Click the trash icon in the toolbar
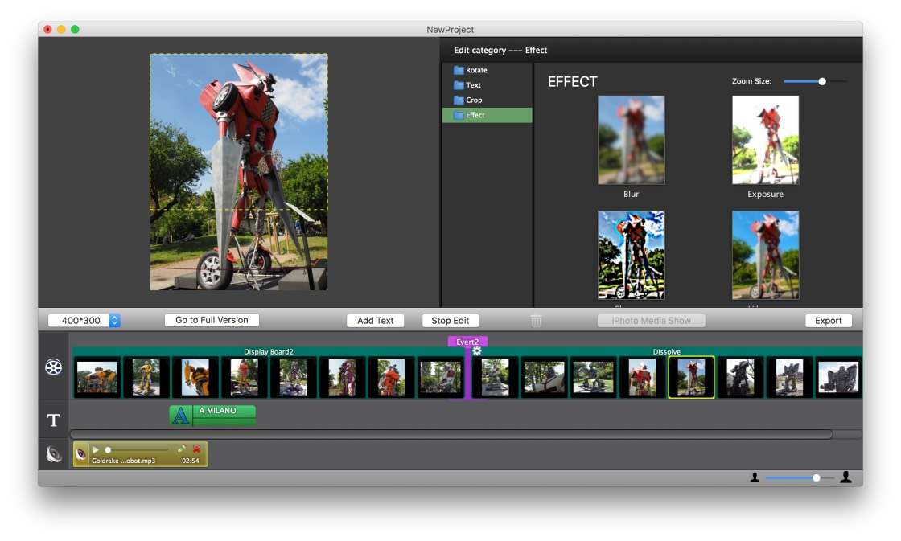The image size is (901, 541). tap(536, 321)
